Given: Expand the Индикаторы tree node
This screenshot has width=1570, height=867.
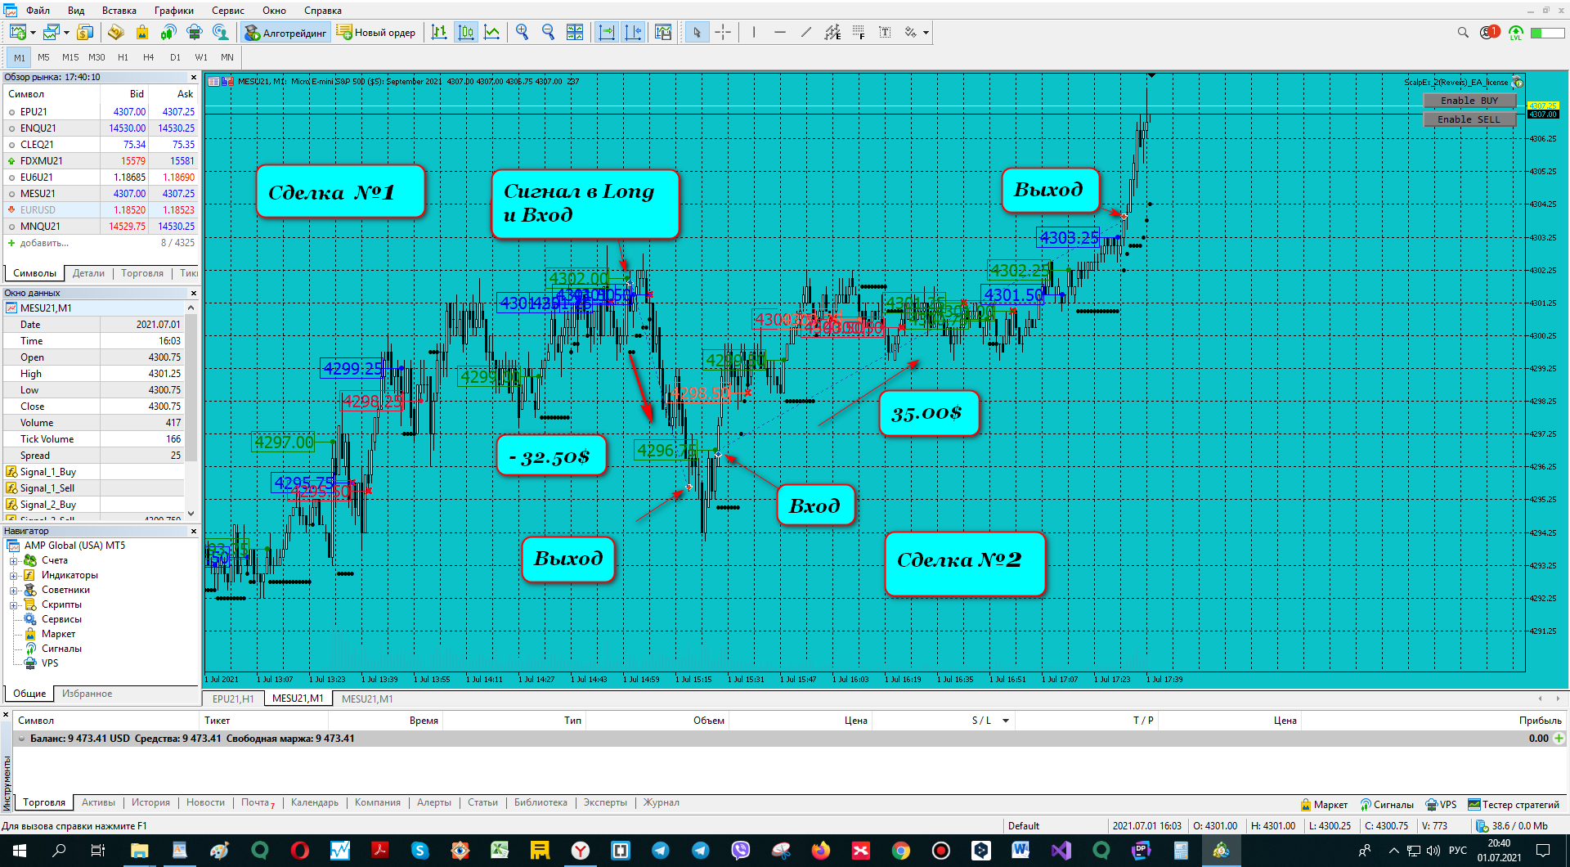Looking at the screenshot, I should pos(13,576).
